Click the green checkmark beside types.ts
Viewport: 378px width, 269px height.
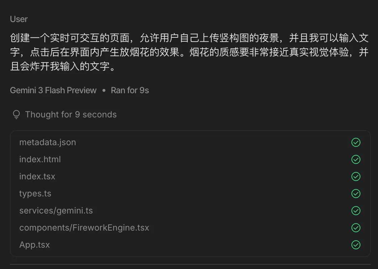356,194
